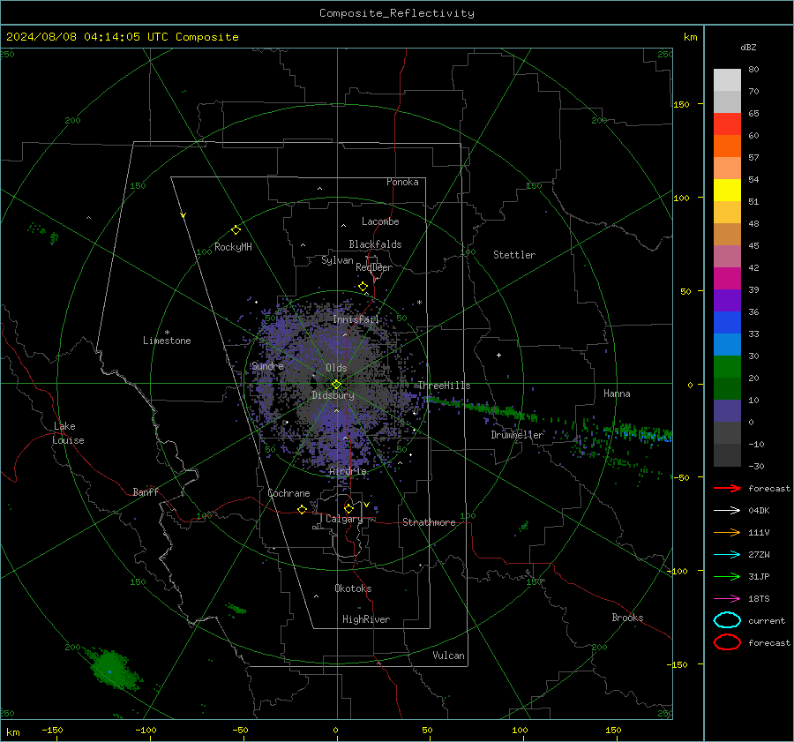Select the Okotoks label
The image size is (794, 742).
coord(353,588)
